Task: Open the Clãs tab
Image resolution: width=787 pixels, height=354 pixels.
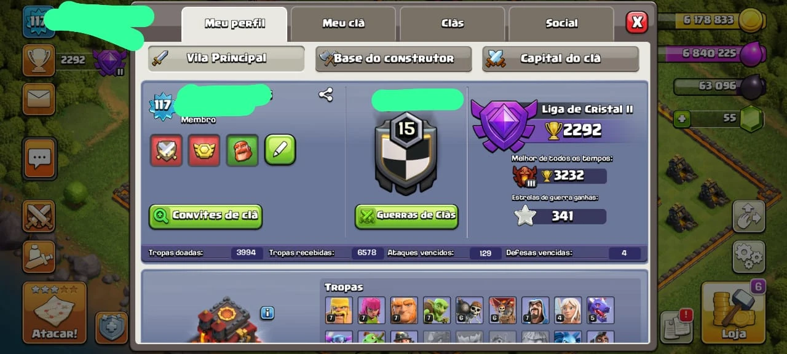Action: 453,24
